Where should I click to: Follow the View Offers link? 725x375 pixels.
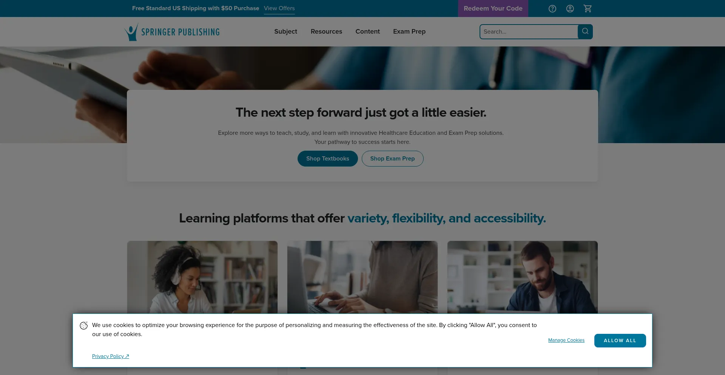click(x=279, y=8)
